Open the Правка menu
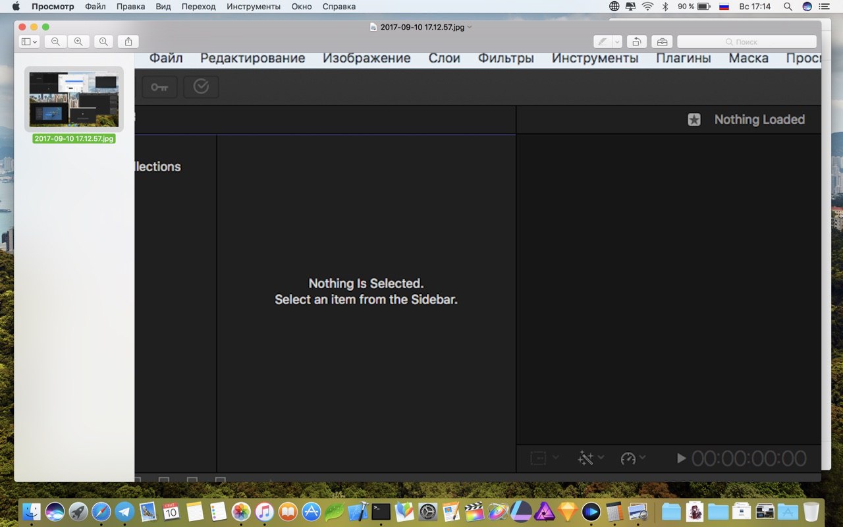843x527 pixels. (130, 7)
